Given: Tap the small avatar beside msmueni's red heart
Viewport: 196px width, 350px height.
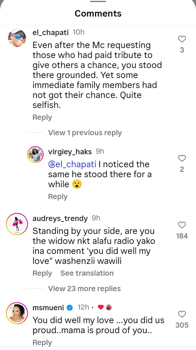Looking at the screenshot, I should [x=109, y=307].
